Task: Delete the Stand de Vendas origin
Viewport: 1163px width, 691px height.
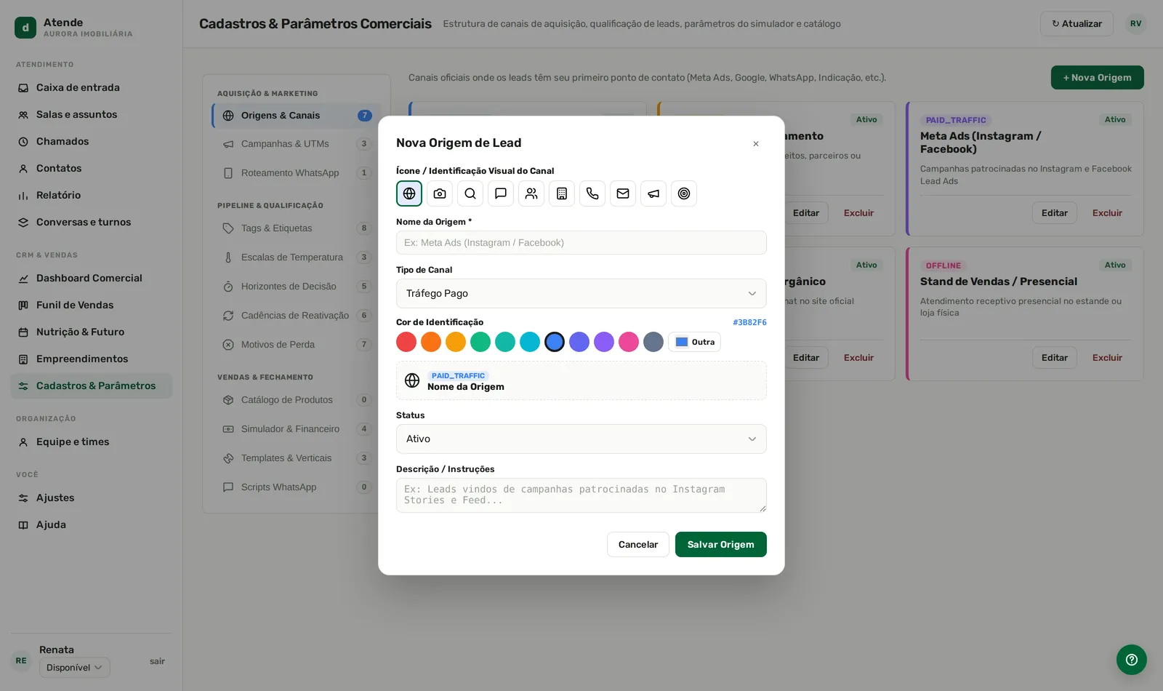Action: pyautogui.click(x=1107, y=358)
